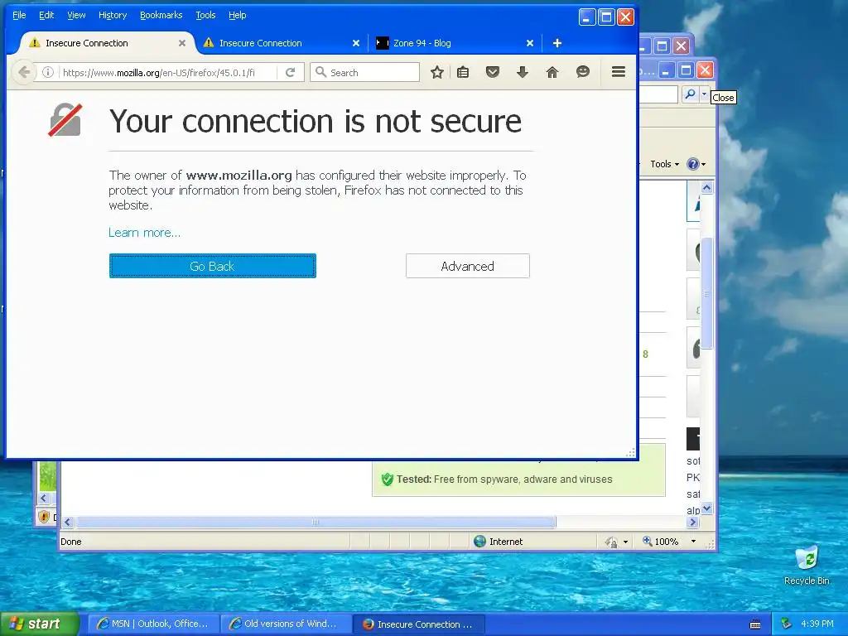The image size is (848, 636).
Task: Click the Firefox back arrow button
Action: (24, 72)
